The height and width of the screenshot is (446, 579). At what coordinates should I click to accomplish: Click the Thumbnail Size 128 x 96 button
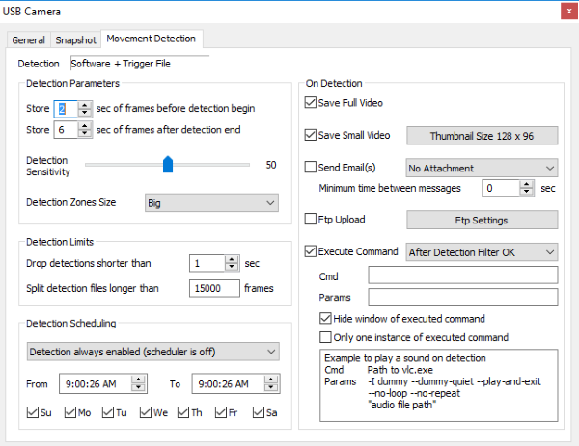point(481,135)
